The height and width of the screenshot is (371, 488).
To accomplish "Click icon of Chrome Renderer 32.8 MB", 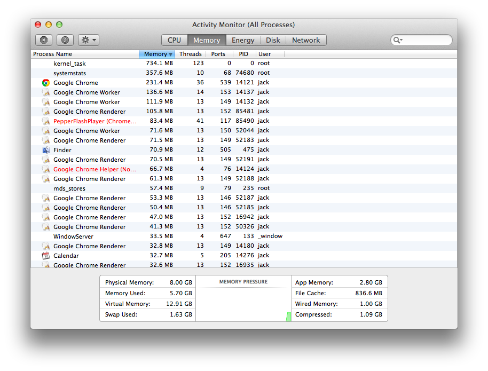I will click(46, 246).
